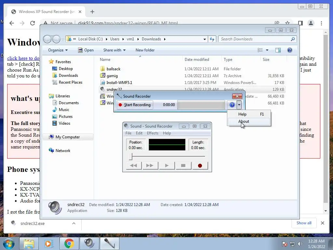Open a new Chrome tab with plus

coord(92,12)
